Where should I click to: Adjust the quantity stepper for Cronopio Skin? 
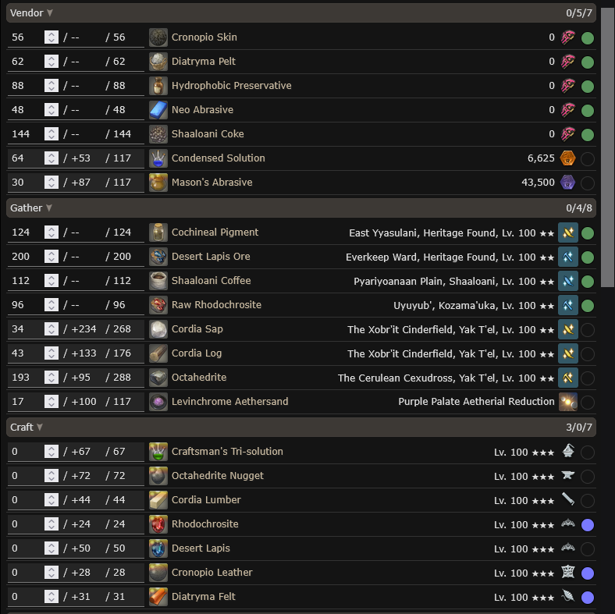(52, 37)
